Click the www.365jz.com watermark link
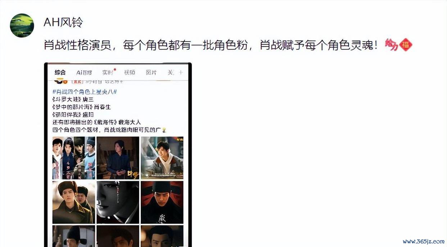 tap(423, 241)
